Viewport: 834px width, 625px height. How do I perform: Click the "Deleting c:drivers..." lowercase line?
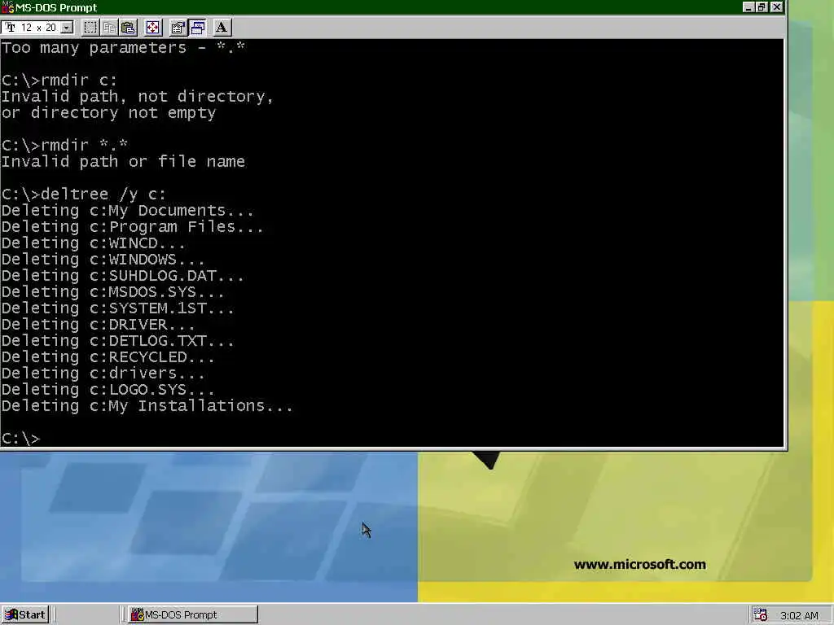[x=103, y=374]
